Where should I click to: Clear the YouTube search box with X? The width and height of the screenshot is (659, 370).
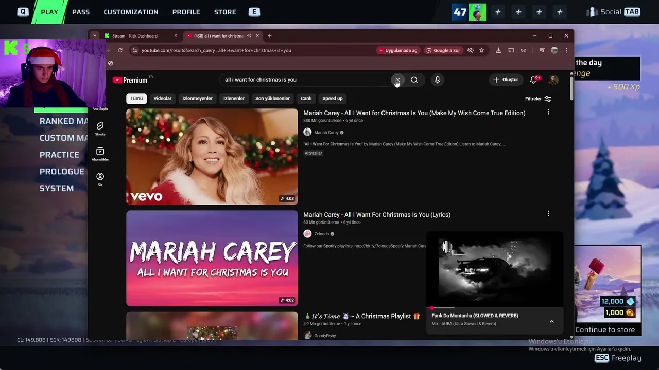[x=397, y=80]
